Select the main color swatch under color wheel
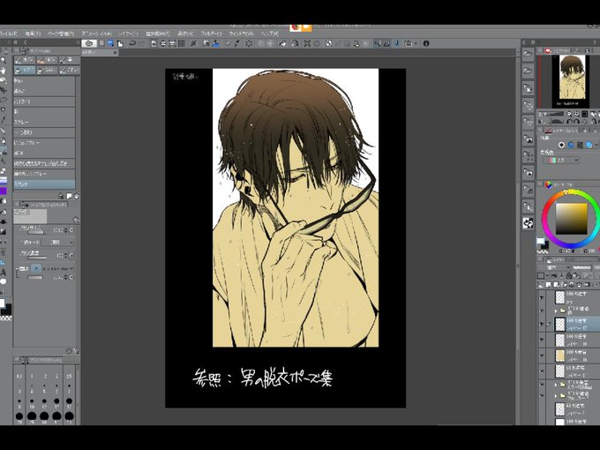Screen dimensions: 600x450 click(540, 241)
